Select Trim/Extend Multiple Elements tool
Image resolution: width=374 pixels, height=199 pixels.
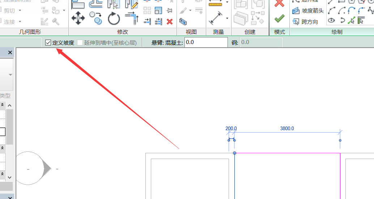pos(158,22)
